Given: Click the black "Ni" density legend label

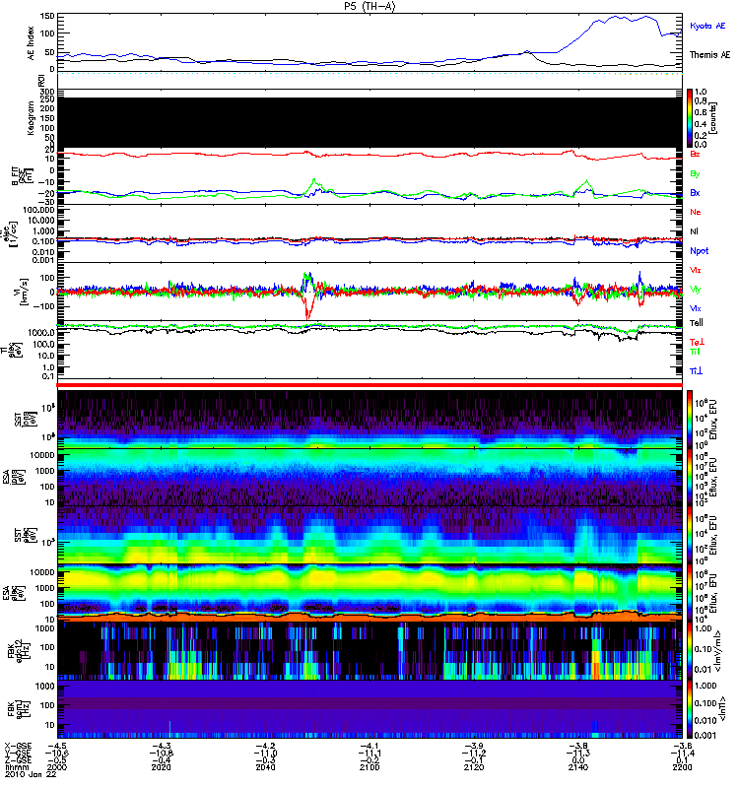Looking at the screenshot, I should (695, 231).
